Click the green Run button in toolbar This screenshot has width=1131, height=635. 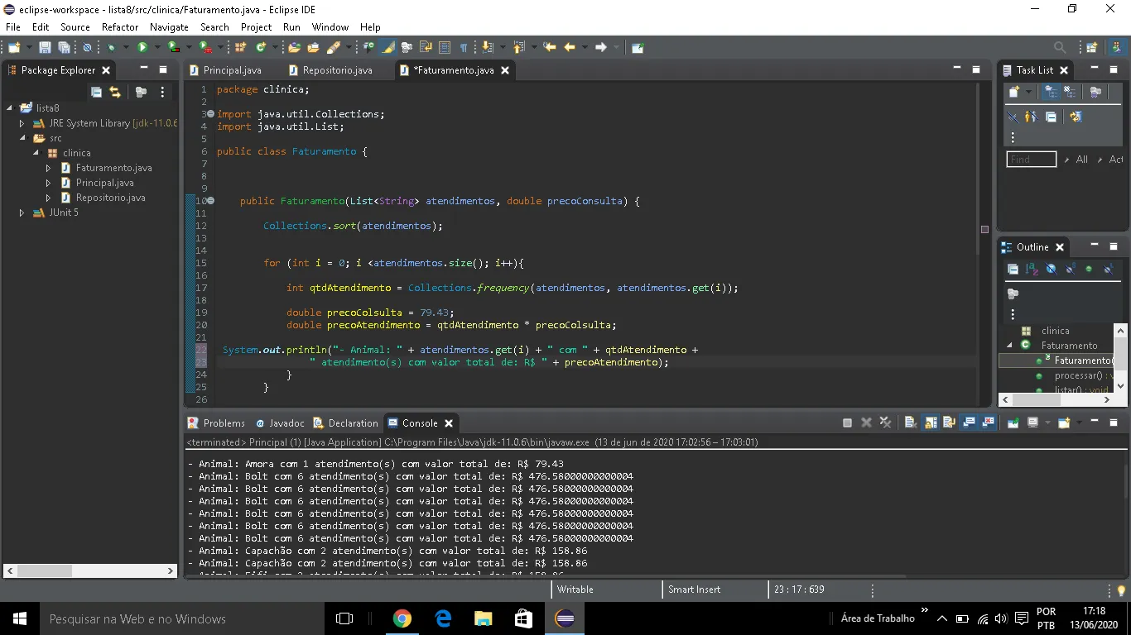tap(142, 48)
